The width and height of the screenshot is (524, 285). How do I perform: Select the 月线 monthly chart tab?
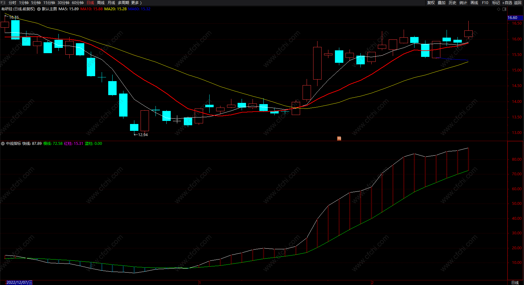(x=111, y=2)
